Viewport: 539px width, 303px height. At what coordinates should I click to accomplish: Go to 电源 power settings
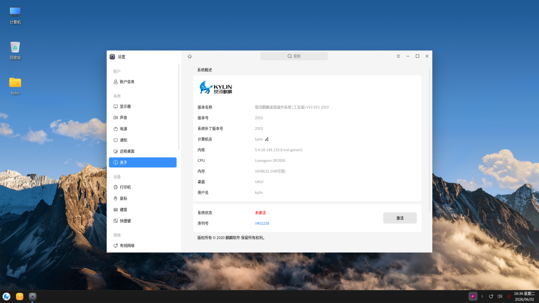(143, 129)
